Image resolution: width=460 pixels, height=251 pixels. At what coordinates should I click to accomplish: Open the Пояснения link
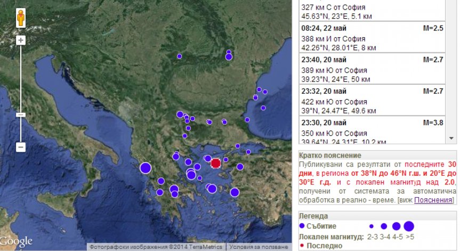(433, 200)
